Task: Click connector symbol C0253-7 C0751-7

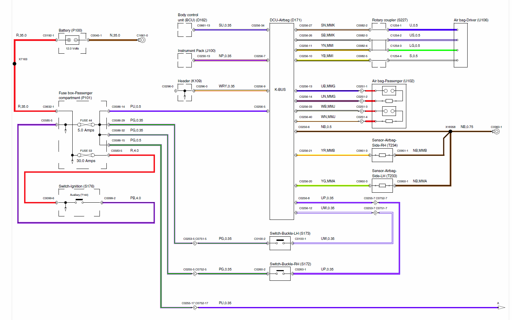Action: point(376,213)
